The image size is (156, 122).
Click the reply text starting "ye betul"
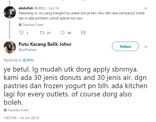point(75,85)
